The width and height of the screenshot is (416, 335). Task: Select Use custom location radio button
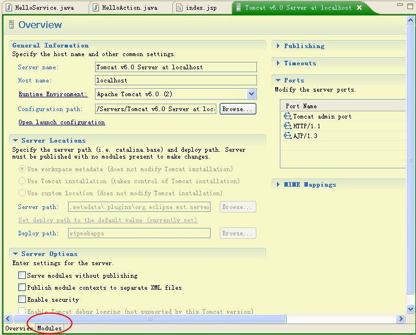tap(22, 193)
